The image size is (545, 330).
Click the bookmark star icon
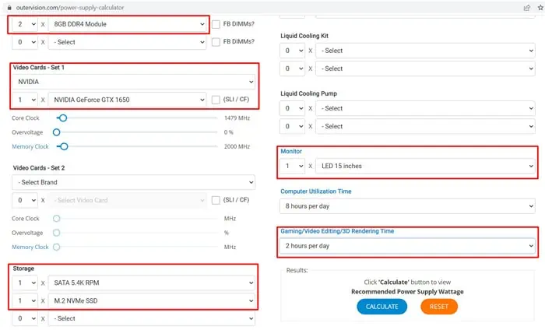pyautogui.click(x=540, y=8)
